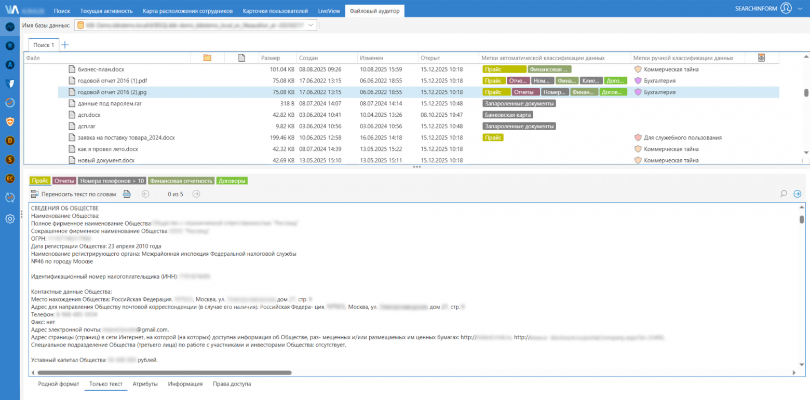This screenshot has height=400, width=810.
Task: Open the orange D module in sidebar
Action: 10,141
